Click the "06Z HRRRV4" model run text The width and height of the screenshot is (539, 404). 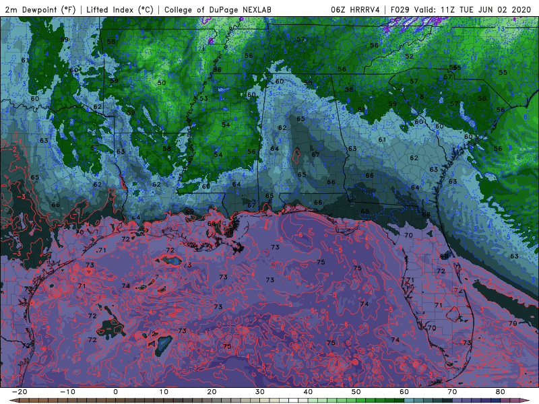tap(355, 10)
